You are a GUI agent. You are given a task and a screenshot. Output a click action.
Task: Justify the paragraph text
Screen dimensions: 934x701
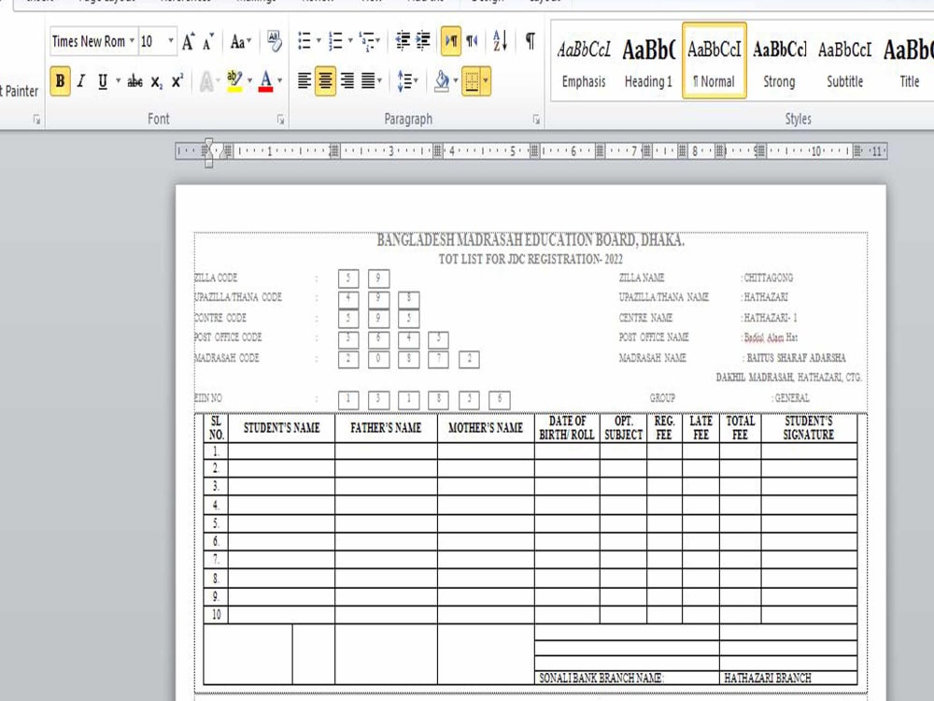pyautogui.click(x=368, y=81)
